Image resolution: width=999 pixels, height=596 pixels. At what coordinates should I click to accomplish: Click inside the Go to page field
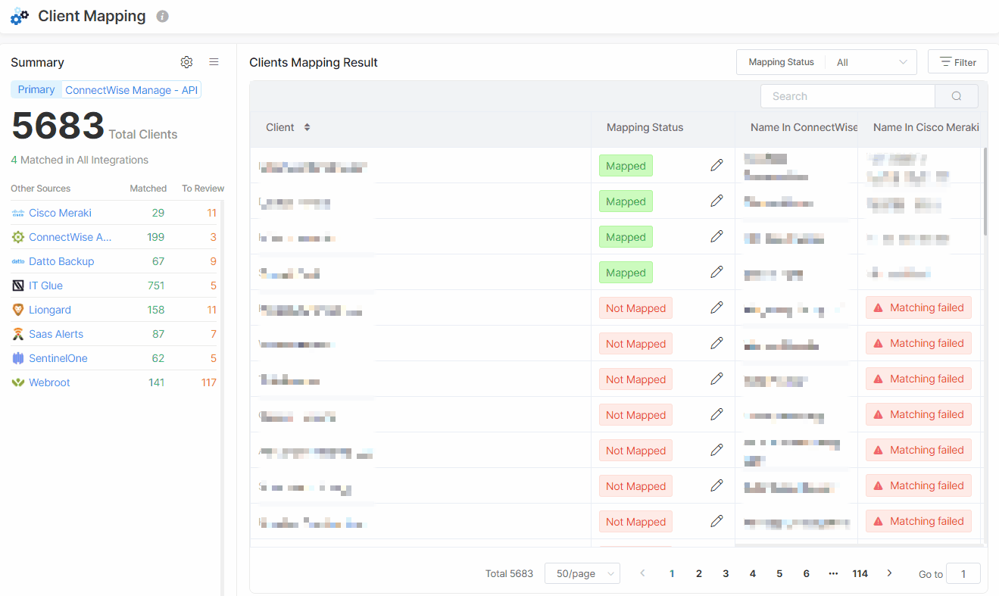[x=963, y=573]
